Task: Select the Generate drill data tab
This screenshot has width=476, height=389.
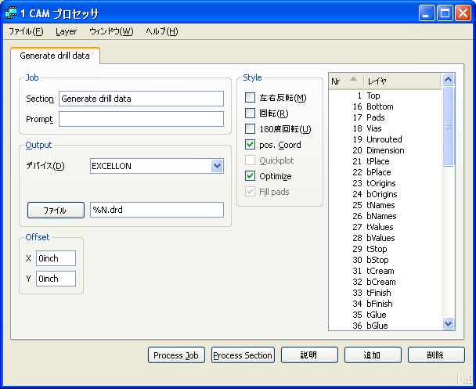Action: (x=55, y=56)
